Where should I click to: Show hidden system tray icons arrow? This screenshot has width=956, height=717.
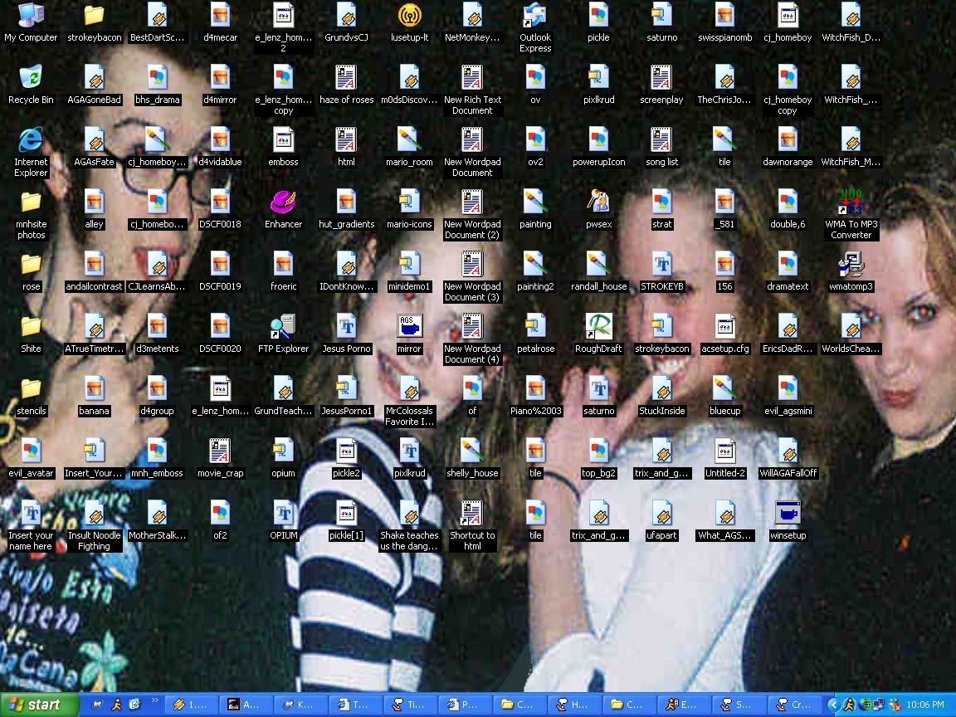point(833,705)
